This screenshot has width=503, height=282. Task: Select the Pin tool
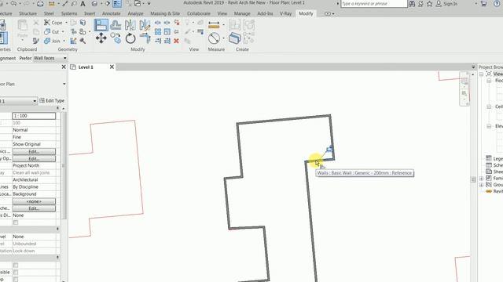pyautogui.click(x=176, y=31)
